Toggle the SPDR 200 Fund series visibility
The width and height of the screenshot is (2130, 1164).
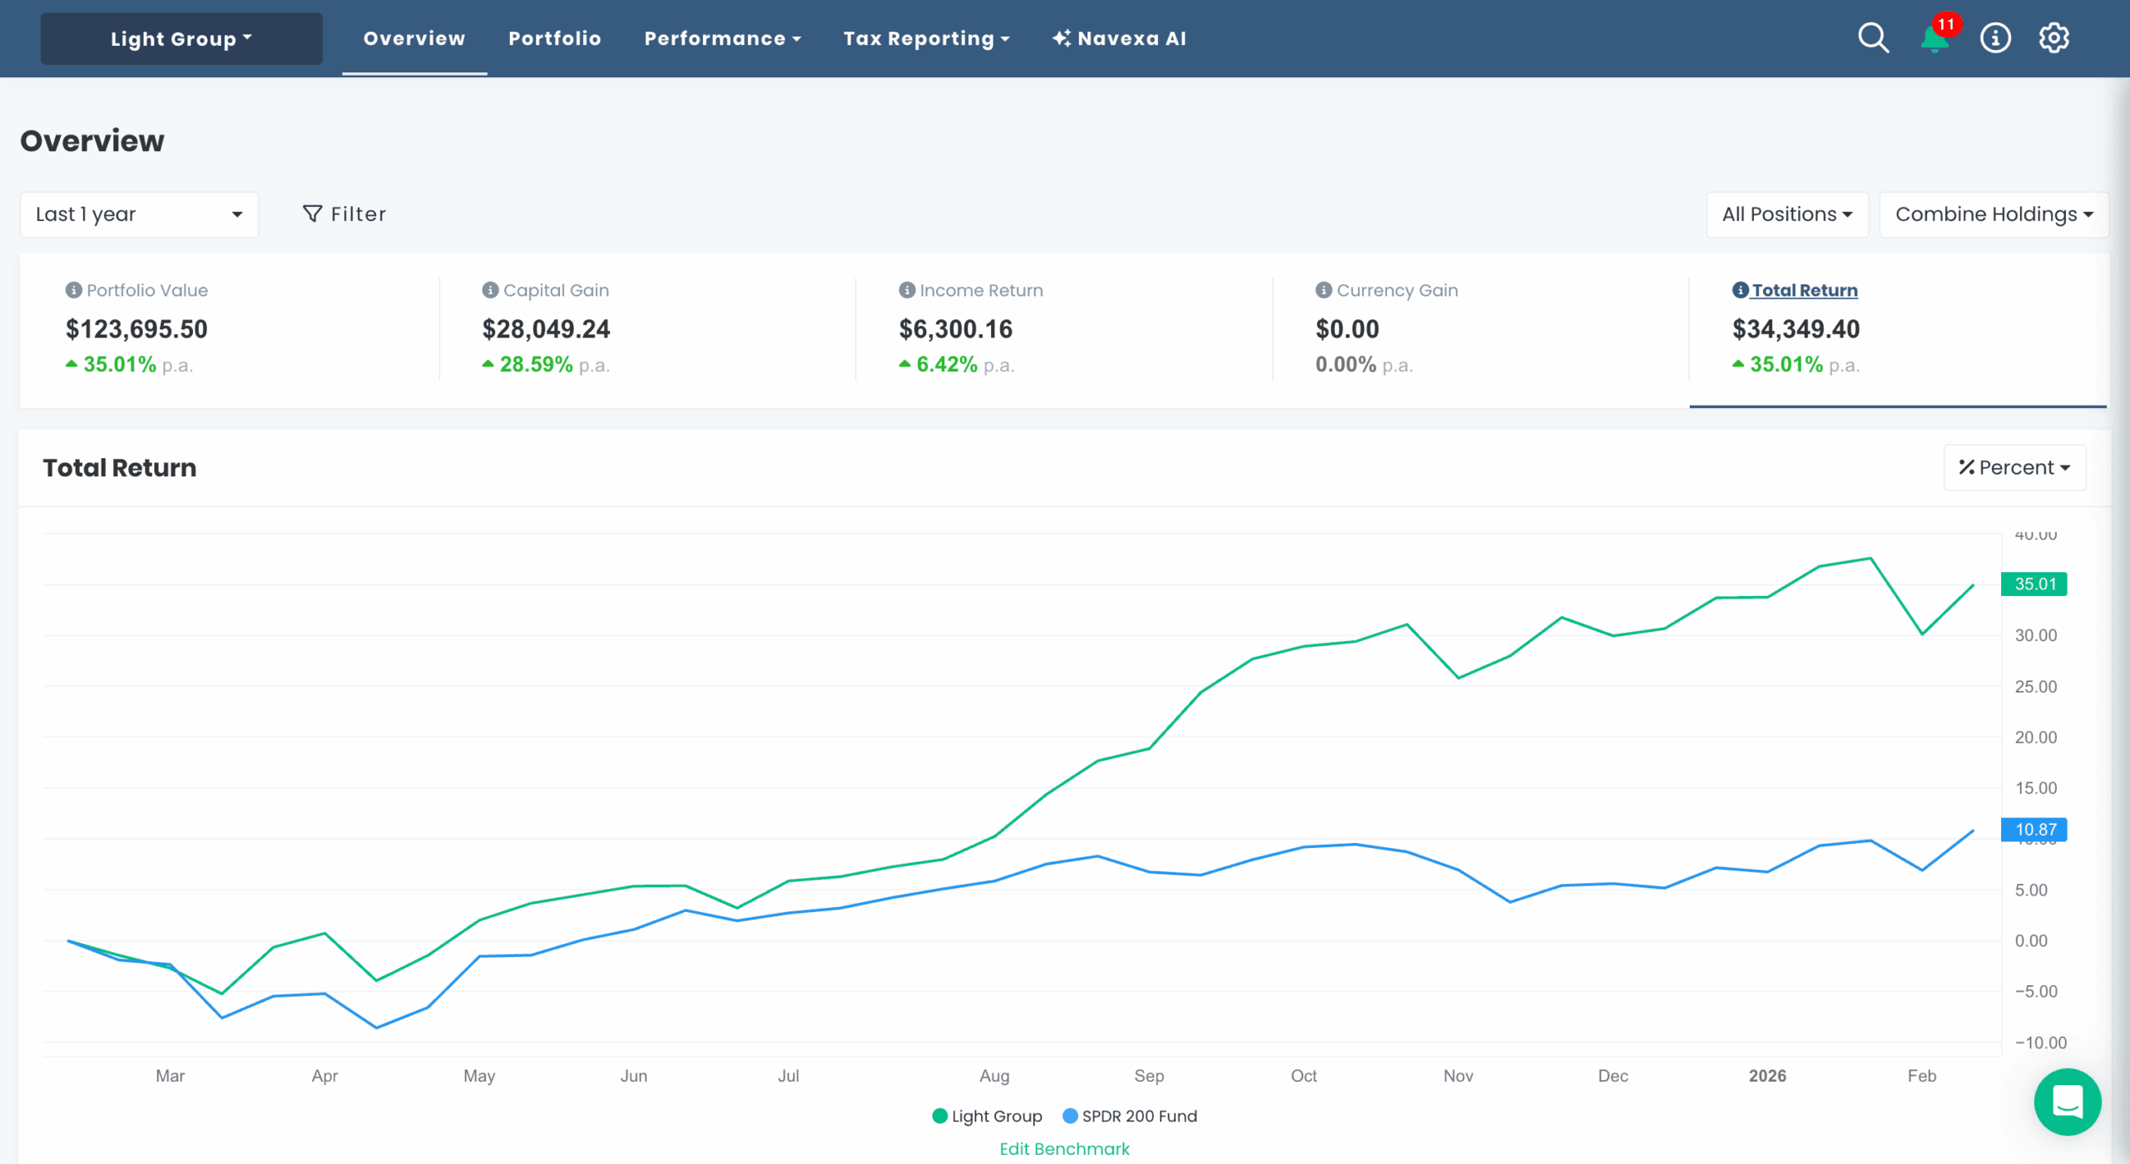1130,1116
